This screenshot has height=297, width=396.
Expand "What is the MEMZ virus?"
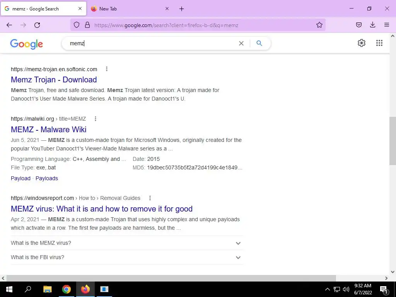pos(127,243)
